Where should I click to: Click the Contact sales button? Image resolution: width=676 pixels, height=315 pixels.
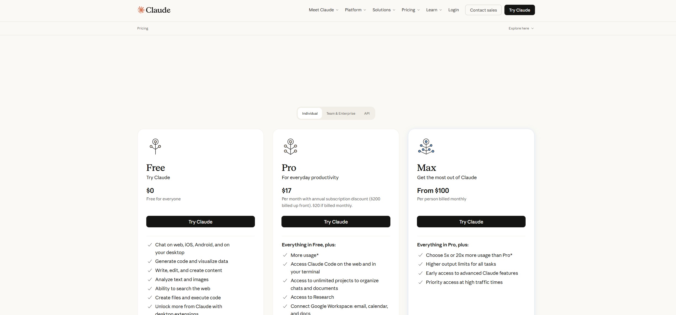click(x=483, y=10)
